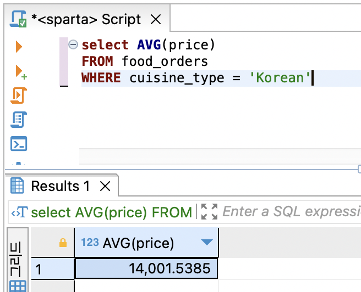Open the AVG(price) column dropdown arrow

tap(207, 242)
